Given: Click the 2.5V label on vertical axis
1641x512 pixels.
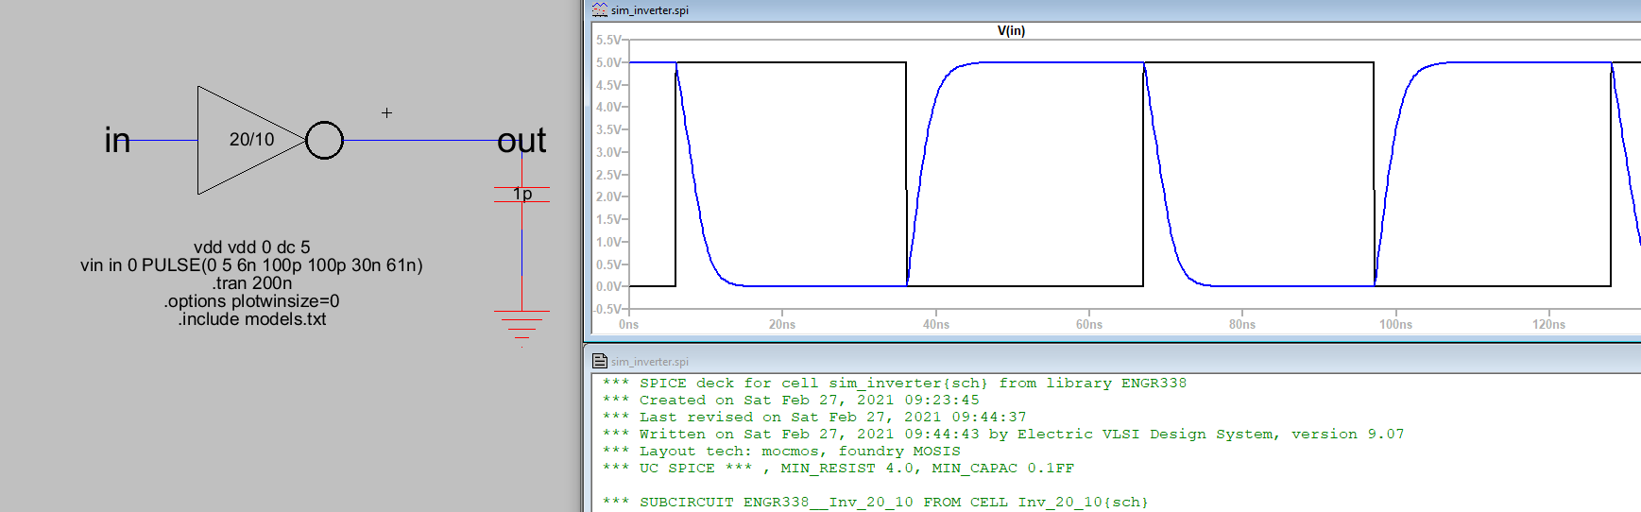Looking at the screenshot, I should click(x=609, y=175).
